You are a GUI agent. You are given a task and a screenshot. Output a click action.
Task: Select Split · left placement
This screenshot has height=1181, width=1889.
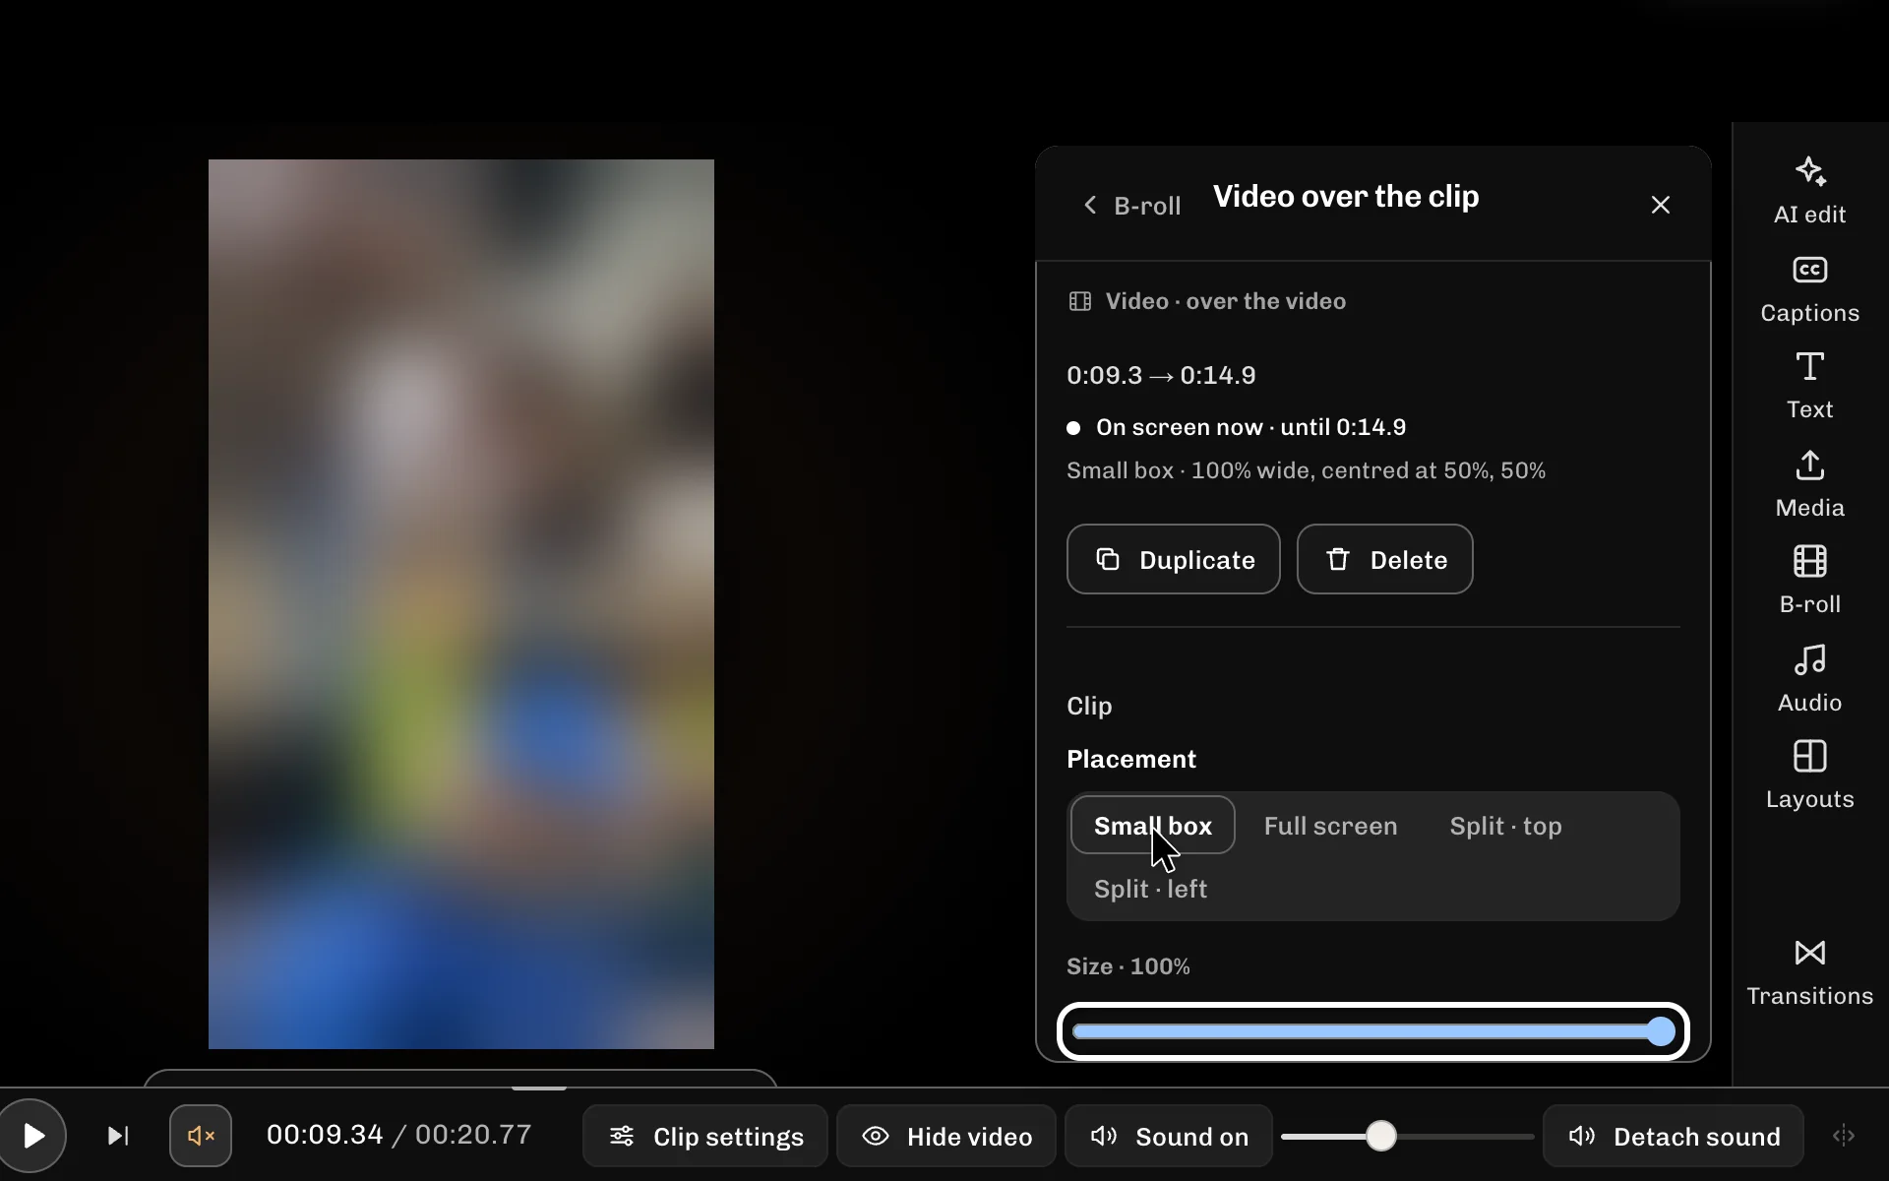click(1150, 889)
